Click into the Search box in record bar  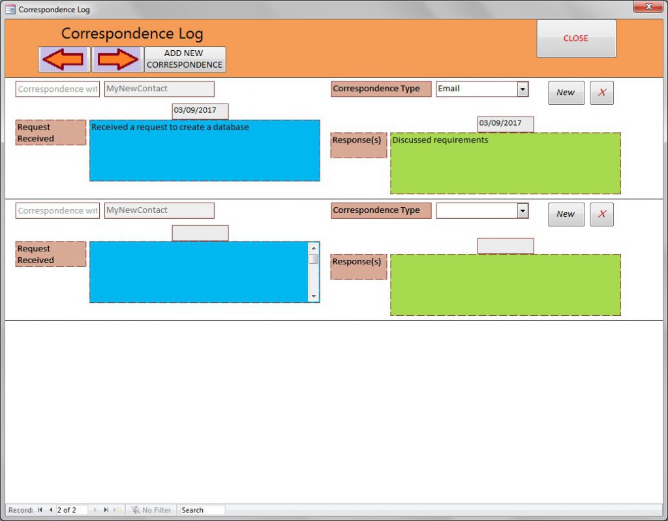click(x=202, y=510)
